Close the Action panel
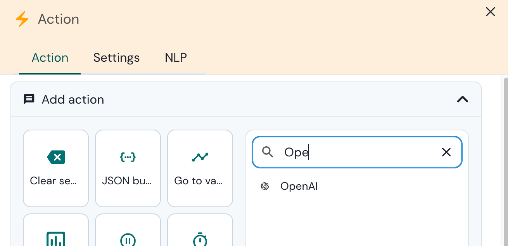Viewport: 508px width, 246px height. (491, 12)
